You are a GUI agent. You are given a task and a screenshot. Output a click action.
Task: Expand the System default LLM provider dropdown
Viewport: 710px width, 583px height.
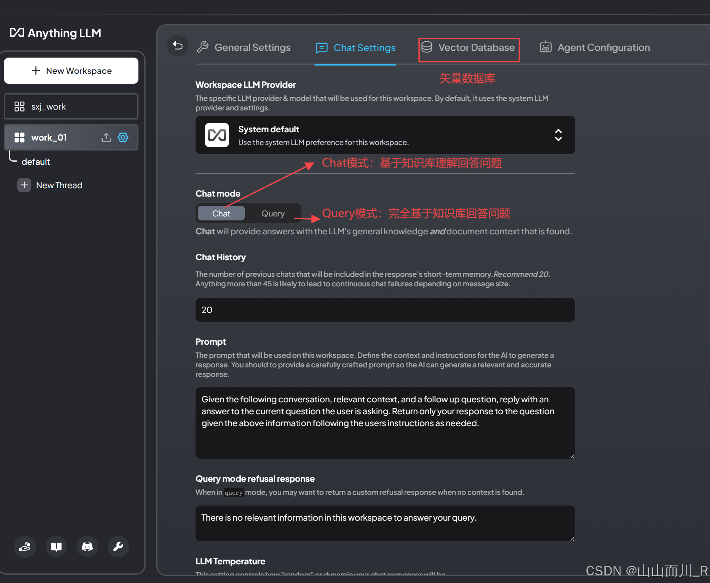(x=385, y=135)
